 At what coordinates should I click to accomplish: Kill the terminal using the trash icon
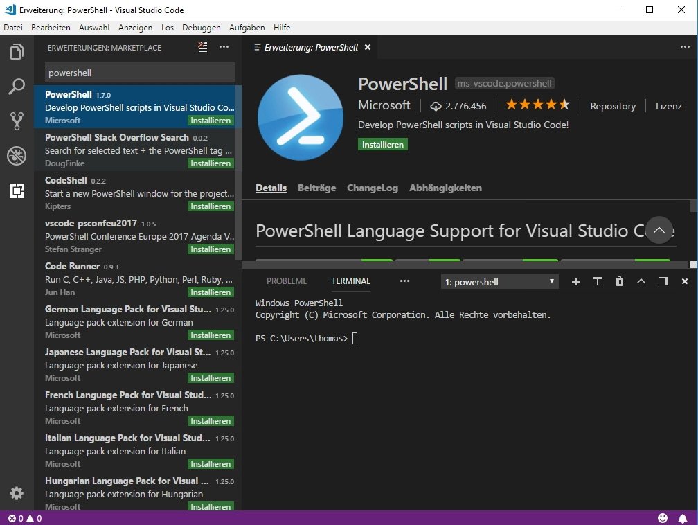click(619, 281)
